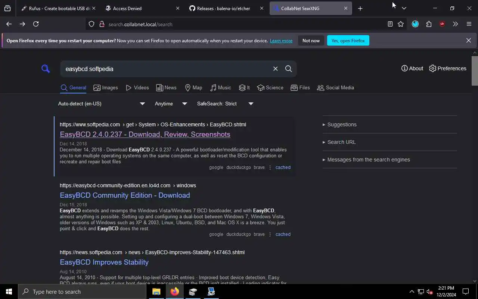Image resolution: width=478 pixels, height=299 pixels.
Task: Close the Rufus tab
Action: 93,8
